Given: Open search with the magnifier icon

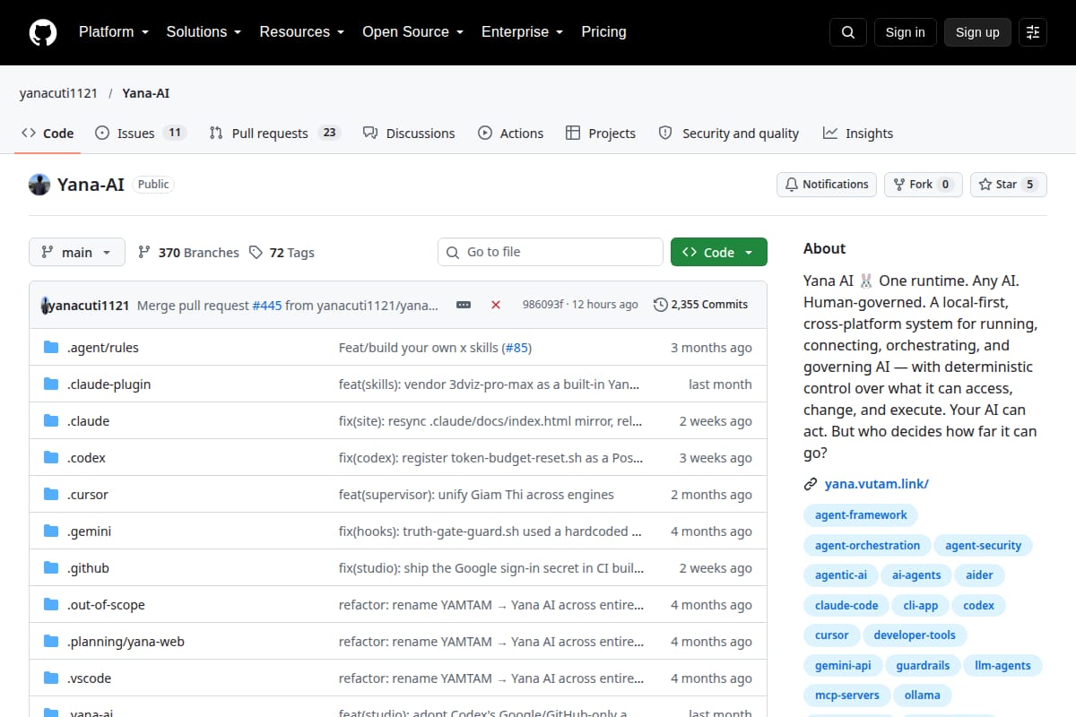Looking at the screenshot, I should pos(848,32).
